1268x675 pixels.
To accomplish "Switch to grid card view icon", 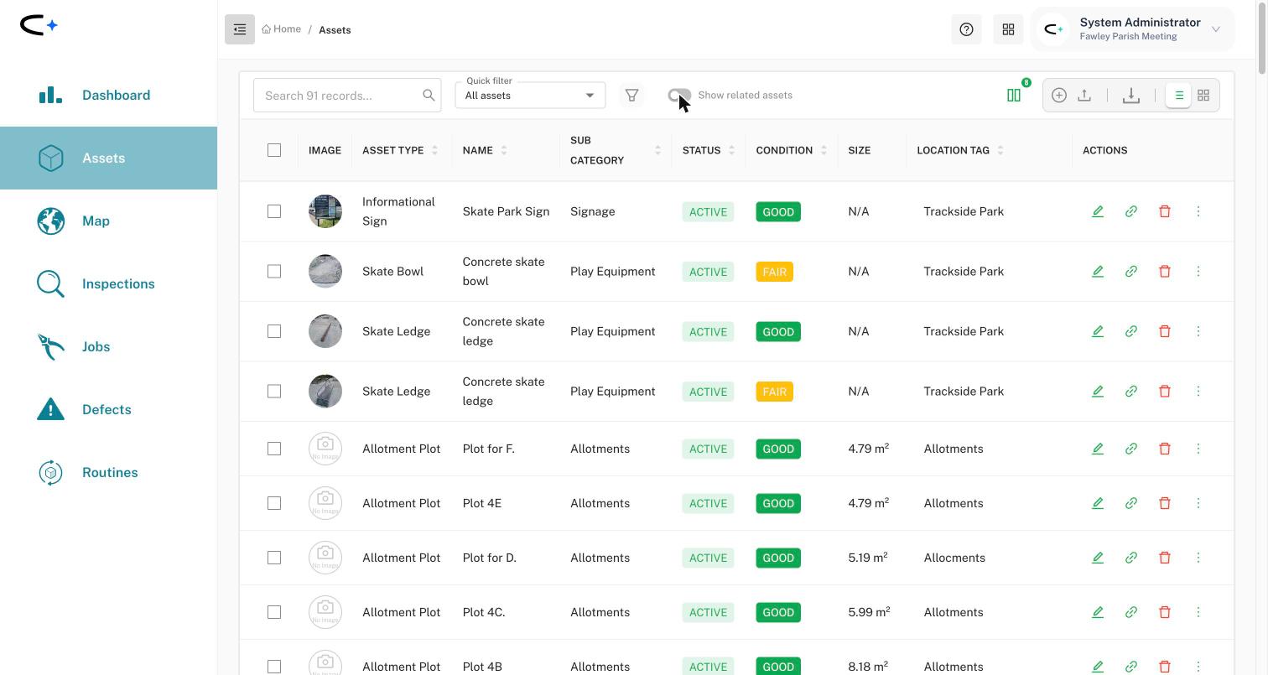I will pos(1203,96).
